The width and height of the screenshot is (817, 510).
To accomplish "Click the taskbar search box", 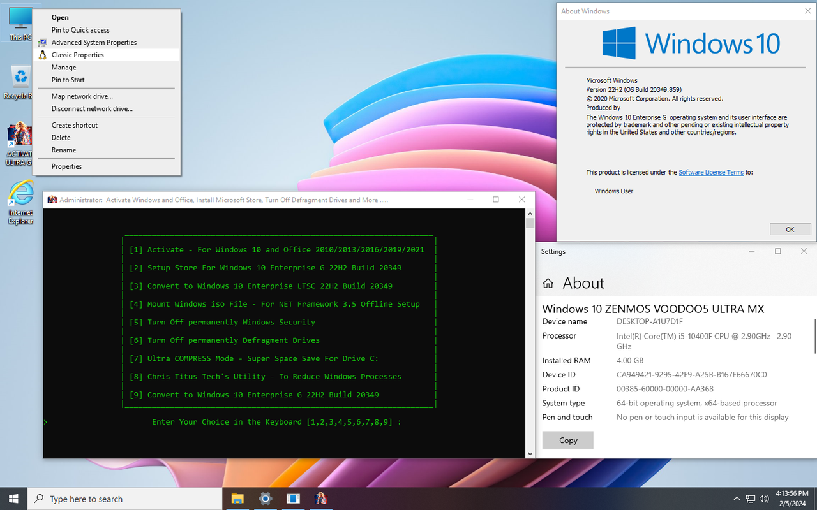I will [125, 499].
